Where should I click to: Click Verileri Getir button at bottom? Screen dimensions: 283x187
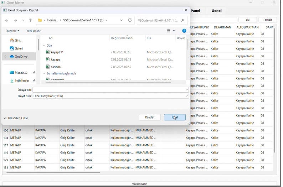point(139,184)
